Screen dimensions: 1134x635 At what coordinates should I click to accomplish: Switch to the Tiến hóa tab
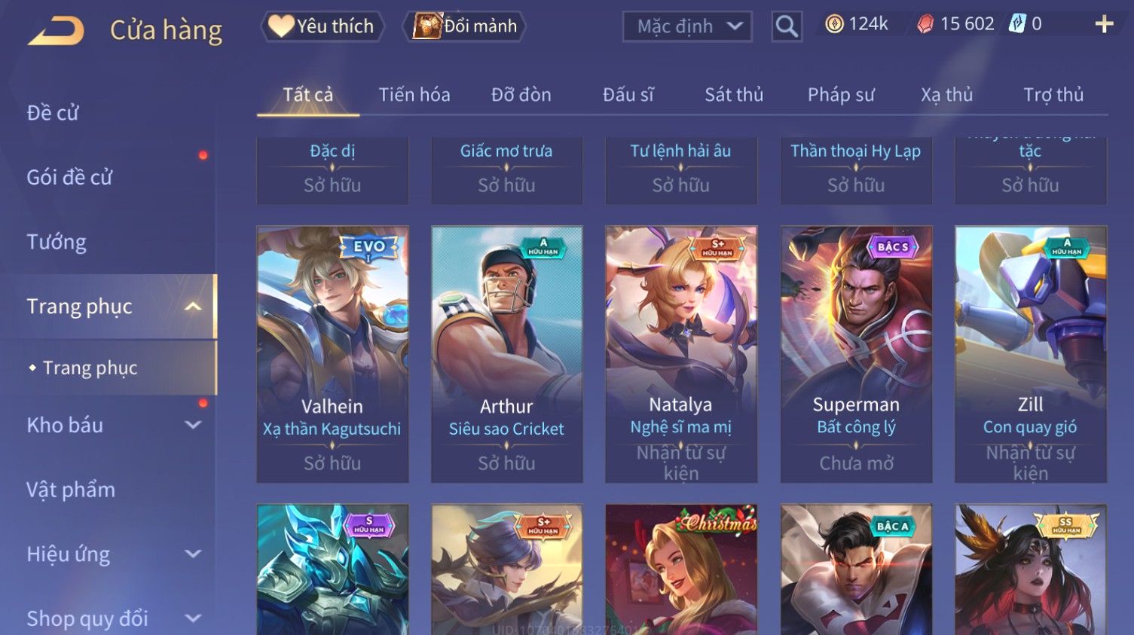click(x=414, y=95)
